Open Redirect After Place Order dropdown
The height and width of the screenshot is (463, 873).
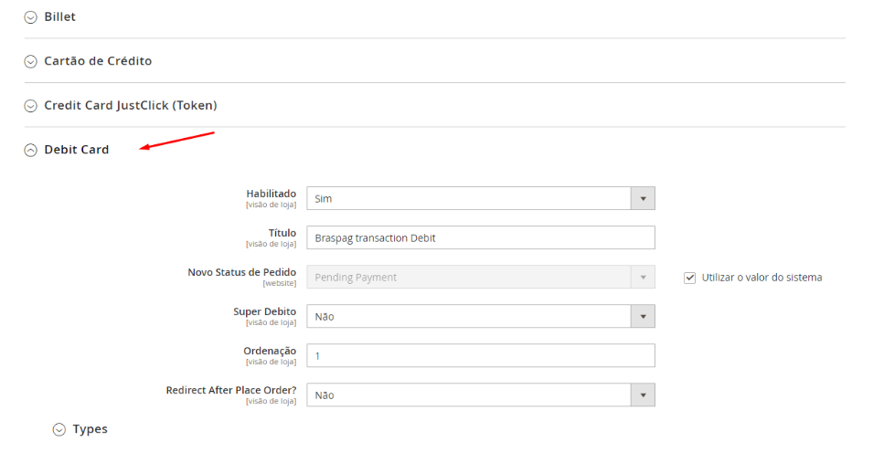click(480, 395)
